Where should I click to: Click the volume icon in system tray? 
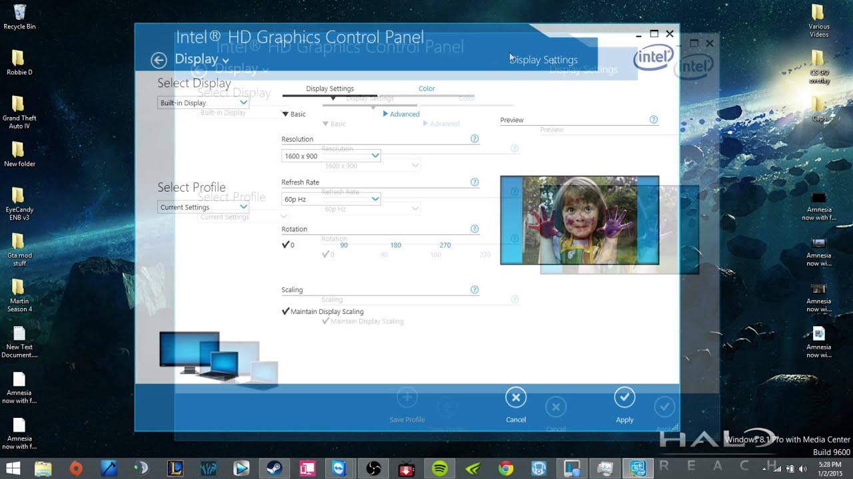[x=802, y=468]
